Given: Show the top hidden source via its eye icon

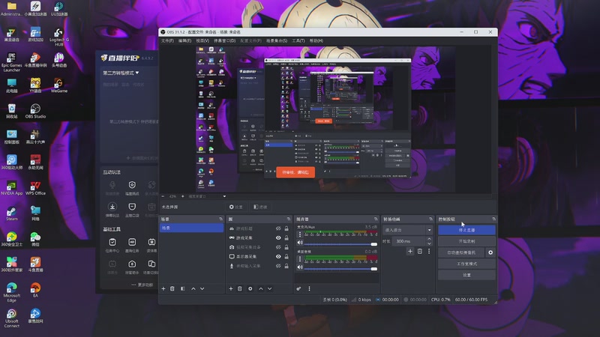Looking at the screenshot, I should pos(278,228).
